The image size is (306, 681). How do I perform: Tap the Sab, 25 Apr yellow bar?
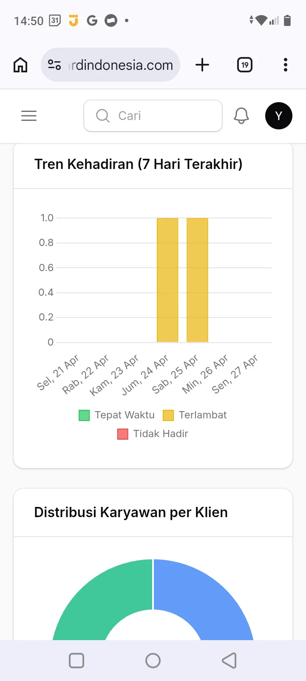point(197,280)
